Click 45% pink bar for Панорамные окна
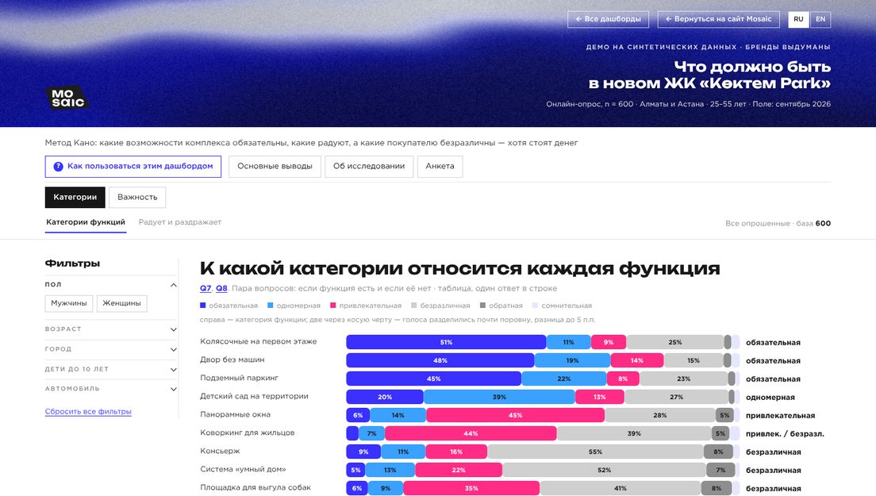This screenshot has width=876, height=496. point(515,415)
